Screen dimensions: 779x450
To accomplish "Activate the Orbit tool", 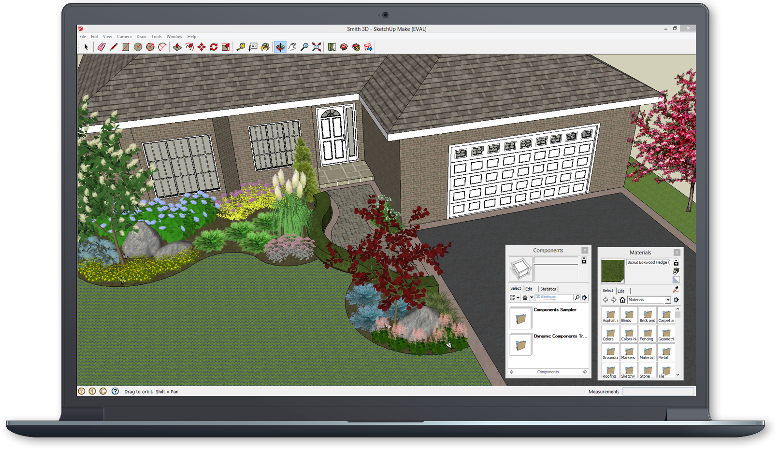I will pyautogui.click(x=280, y=47).
